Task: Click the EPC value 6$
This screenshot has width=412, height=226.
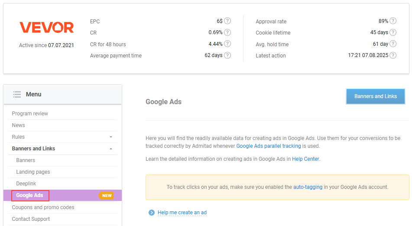Action: pos(219,21)
